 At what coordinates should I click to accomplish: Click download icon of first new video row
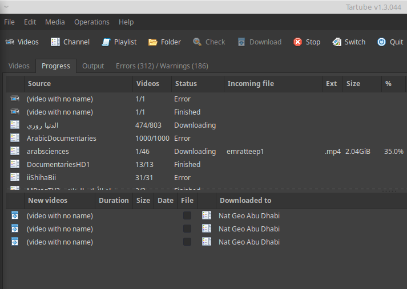coord(15,215)
